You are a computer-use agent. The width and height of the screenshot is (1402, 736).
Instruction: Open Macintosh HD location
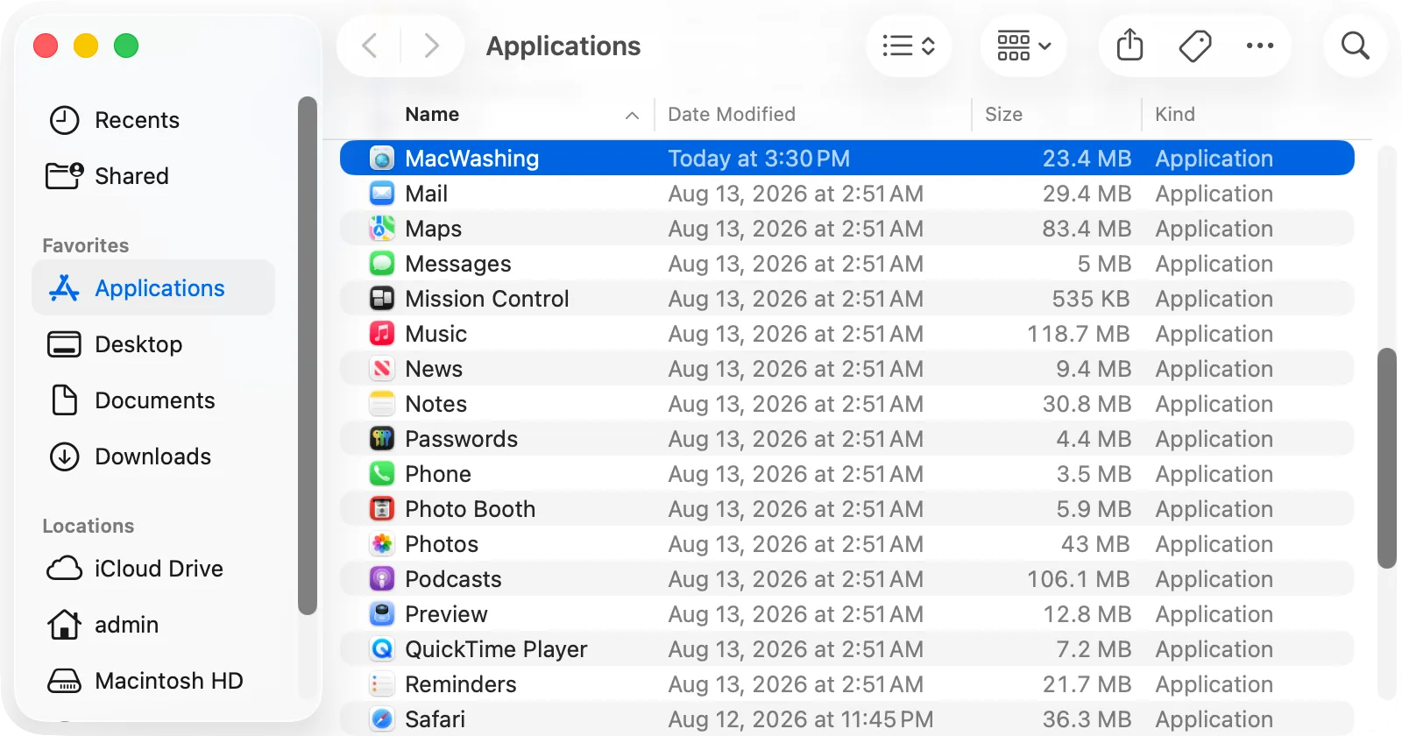[x=145, y=681]
